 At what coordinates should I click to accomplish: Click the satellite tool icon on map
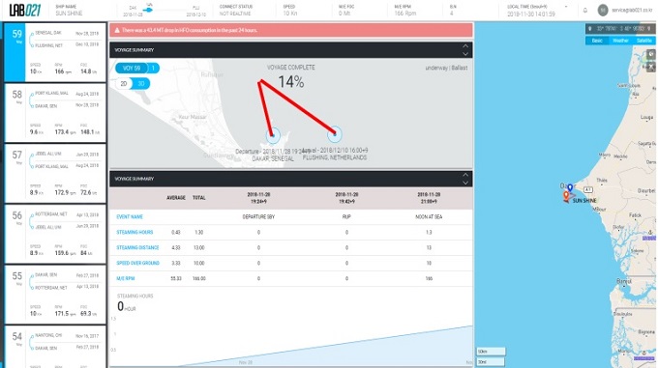coord(651,66)
